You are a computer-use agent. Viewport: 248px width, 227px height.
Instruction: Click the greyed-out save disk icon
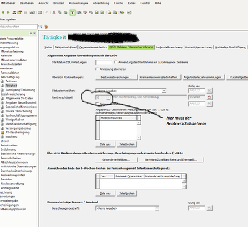click(25, 12)
